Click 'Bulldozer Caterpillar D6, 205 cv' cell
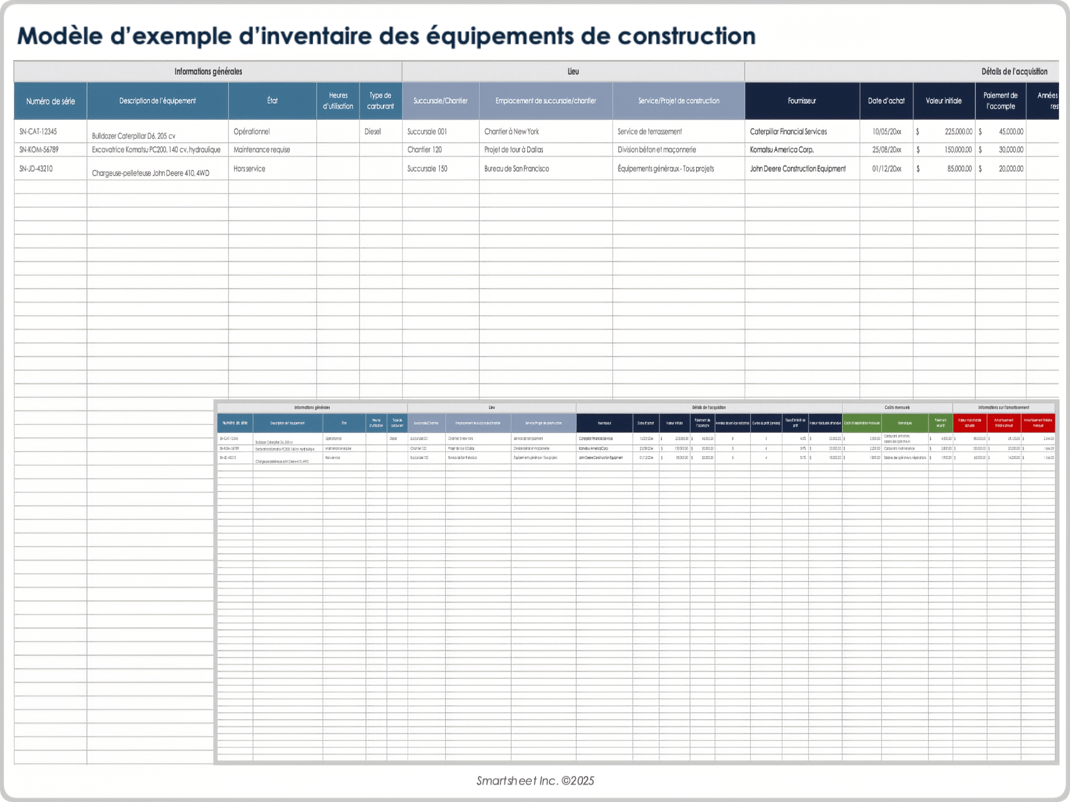Image resolution: width=1070 pixels, height=802 pixels. tap(158, 132)
